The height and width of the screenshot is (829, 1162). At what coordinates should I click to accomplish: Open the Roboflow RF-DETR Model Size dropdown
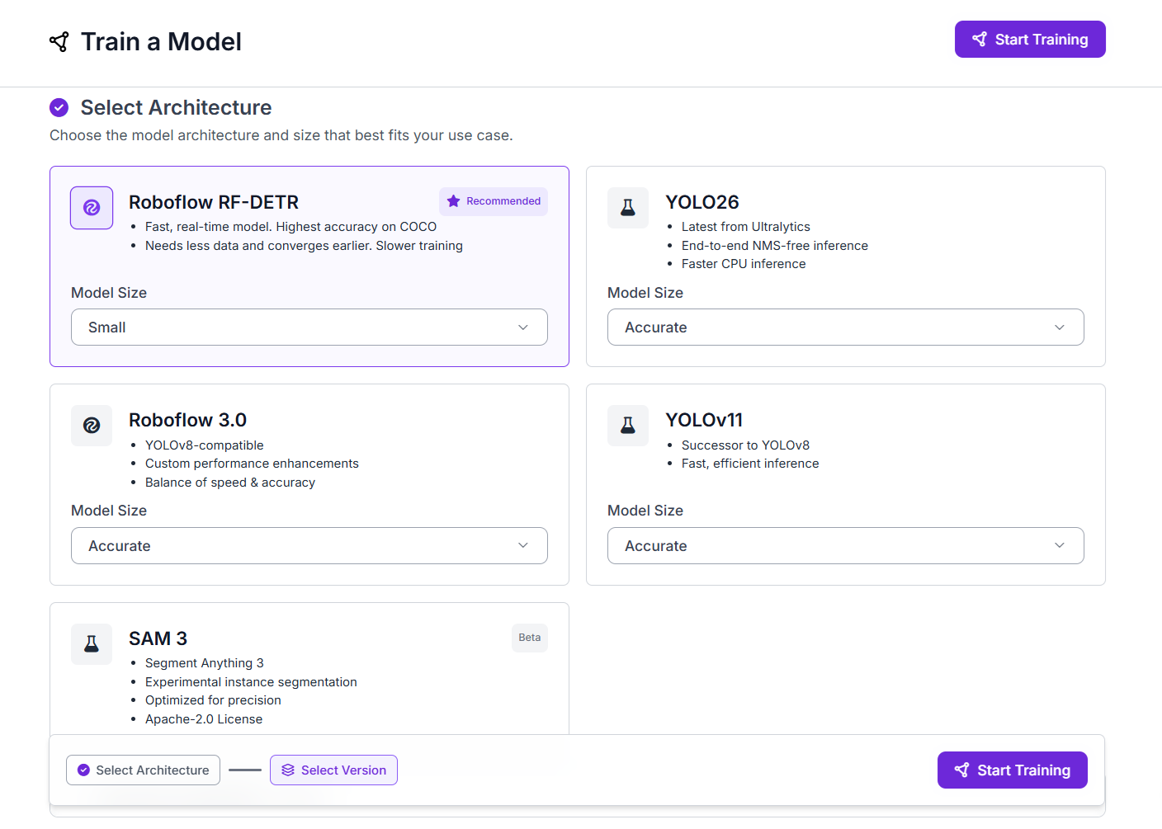coord(309,327)
